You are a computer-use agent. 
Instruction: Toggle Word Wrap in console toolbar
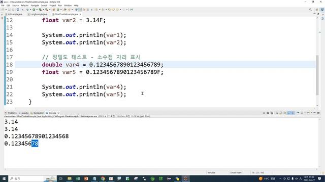point(285,113)
